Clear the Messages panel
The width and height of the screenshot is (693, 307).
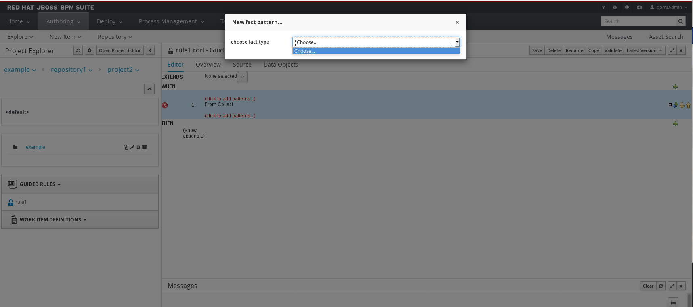648,286
